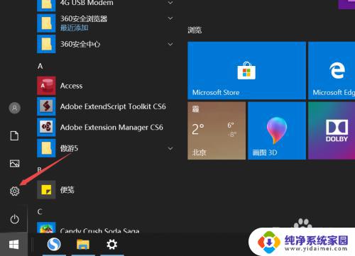Open the Microsoft Edge tile

(332, 70)
